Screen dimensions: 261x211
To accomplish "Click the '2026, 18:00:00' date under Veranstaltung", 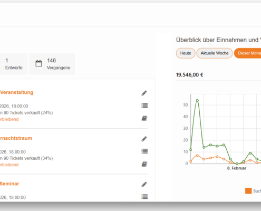I will (x=14, y=106).
